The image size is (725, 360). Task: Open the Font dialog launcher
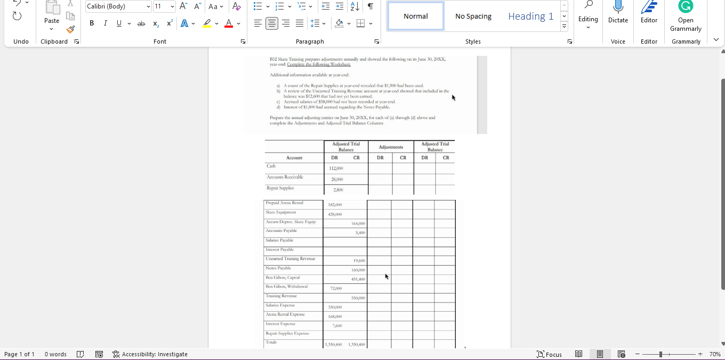click(x=243, y=41)
